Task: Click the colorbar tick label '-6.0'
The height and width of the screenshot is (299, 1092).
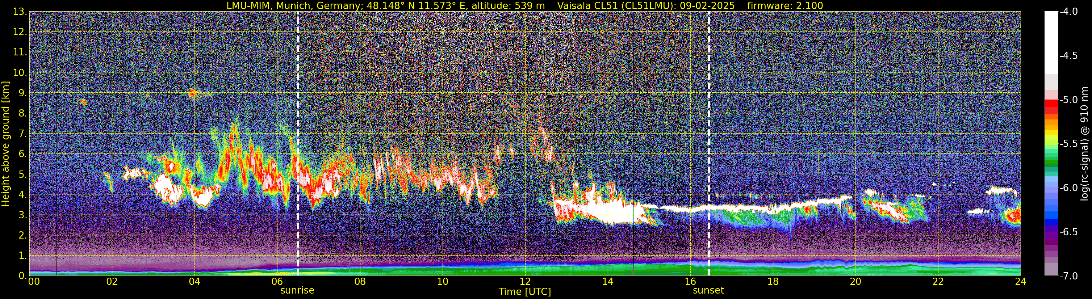Action: click(x=1069, y=188)
